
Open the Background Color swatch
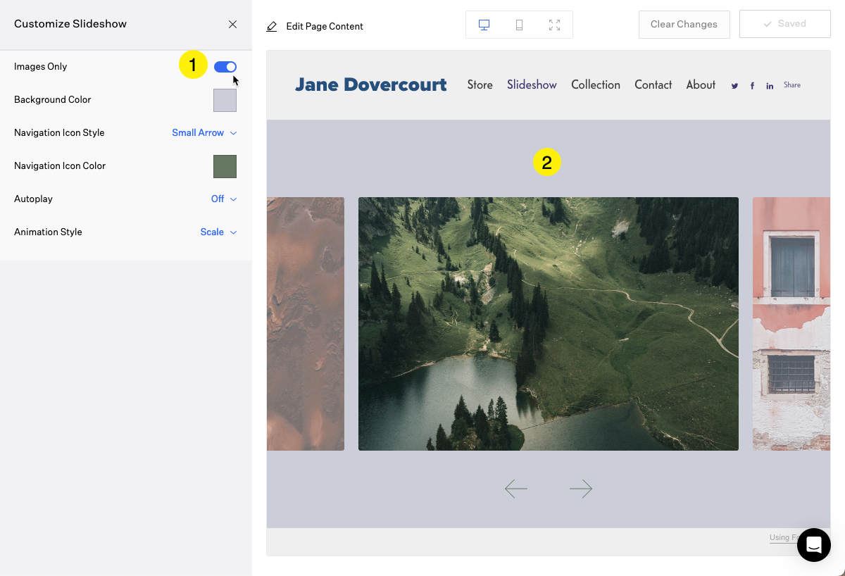click(225, 100)
